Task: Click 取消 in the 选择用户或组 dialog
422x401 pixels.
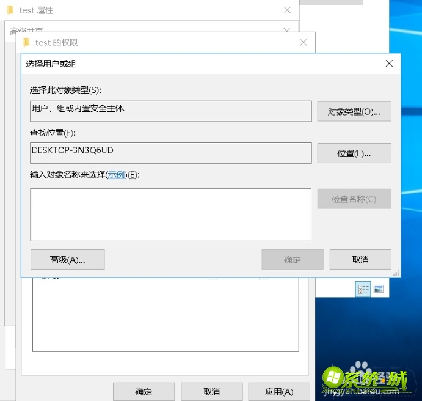Action: click(360, 259)
